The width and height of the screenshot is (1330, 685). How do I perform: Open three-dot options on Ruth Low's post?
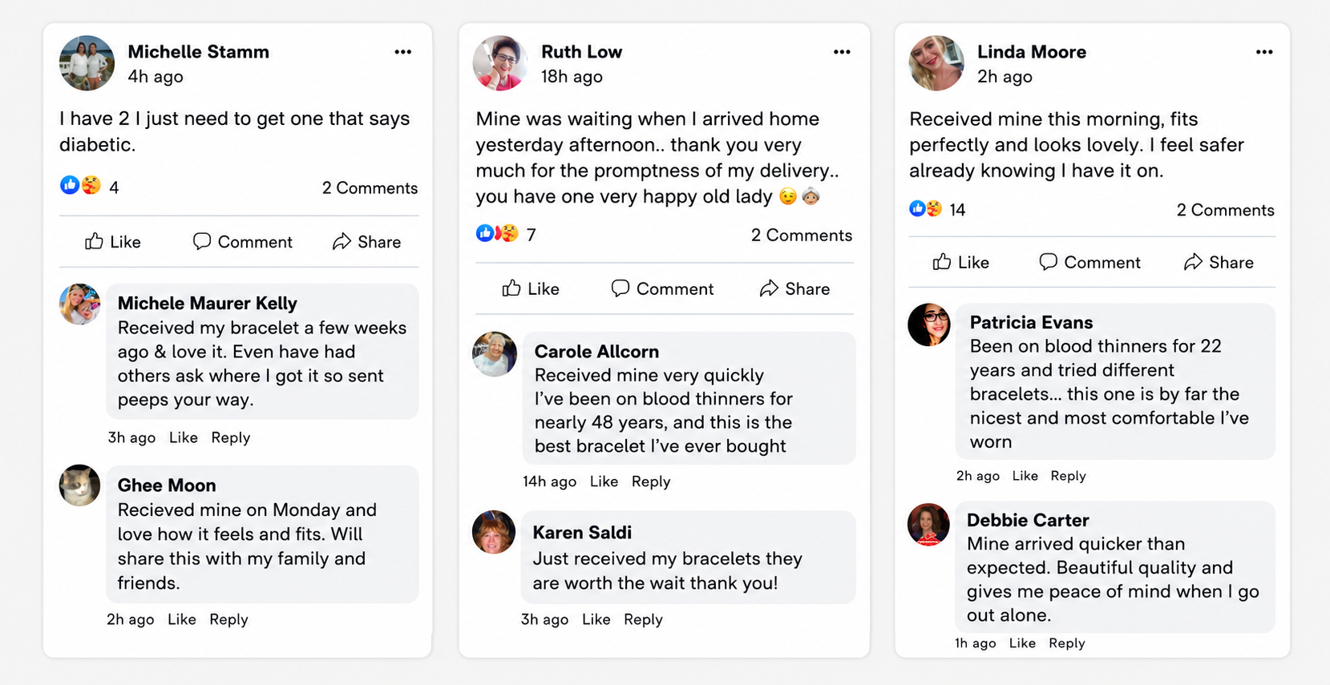841,52
